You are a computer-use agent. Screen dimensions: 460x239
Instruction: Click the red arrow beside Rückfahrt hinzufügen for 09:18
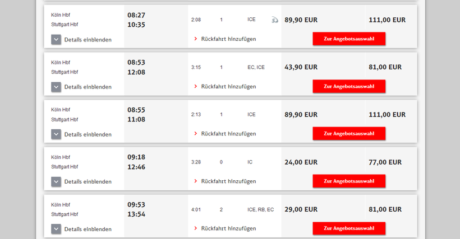coord(195,181)
